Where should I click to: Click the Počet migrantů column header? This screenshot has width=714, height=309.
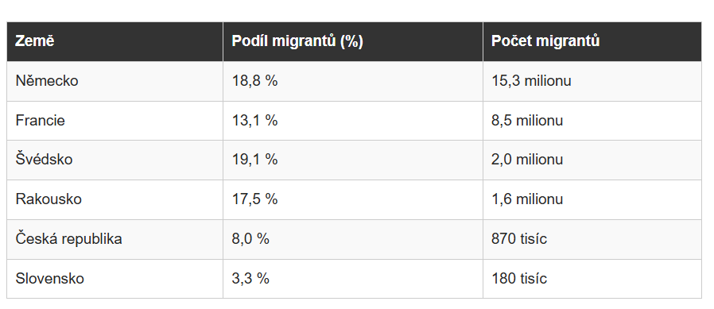(592, 41)
